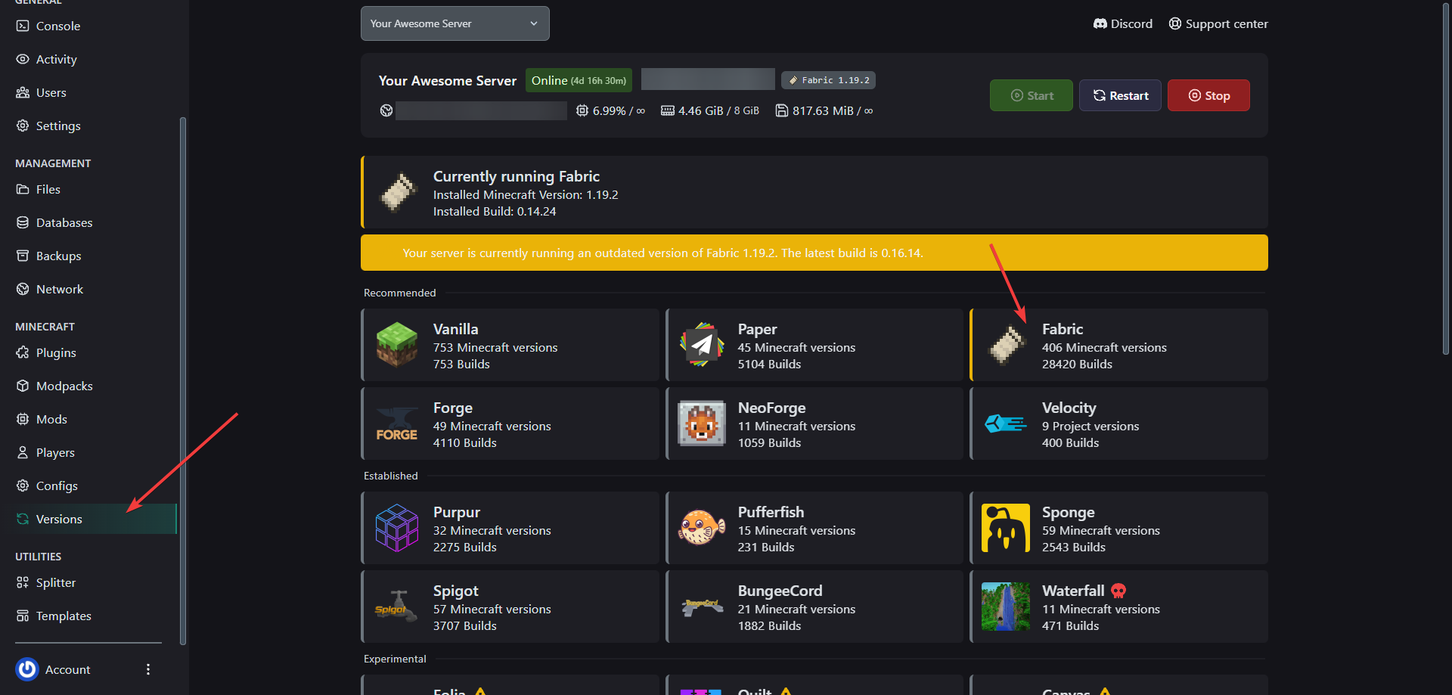Click the Players person icon
This screenshot has height=695, width=1452.
tap(23, 452)
